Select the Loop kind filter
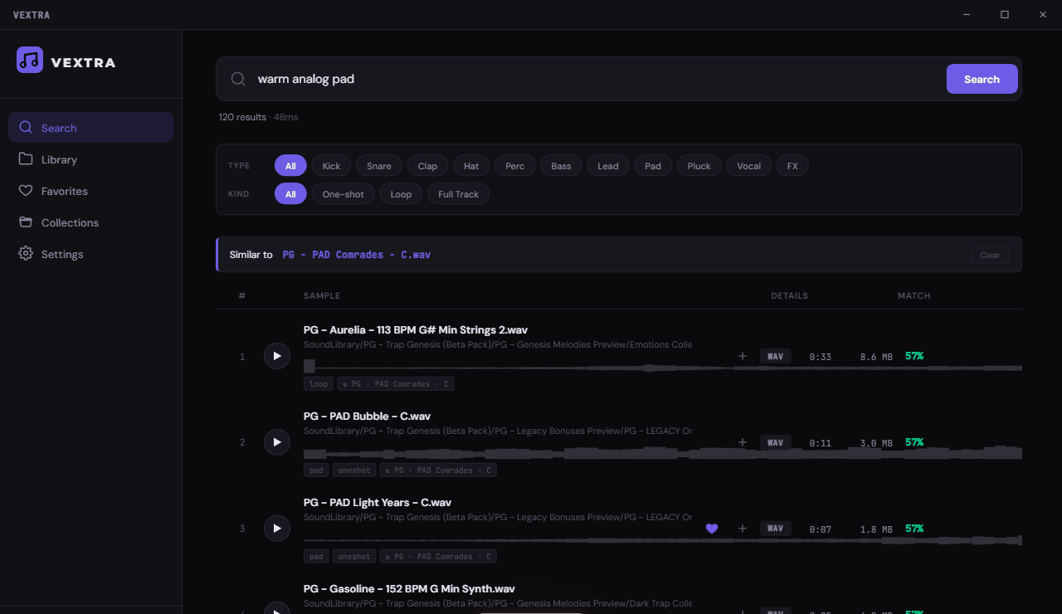1062x614 pixels. pyautogui.click(x=401, y=194)
